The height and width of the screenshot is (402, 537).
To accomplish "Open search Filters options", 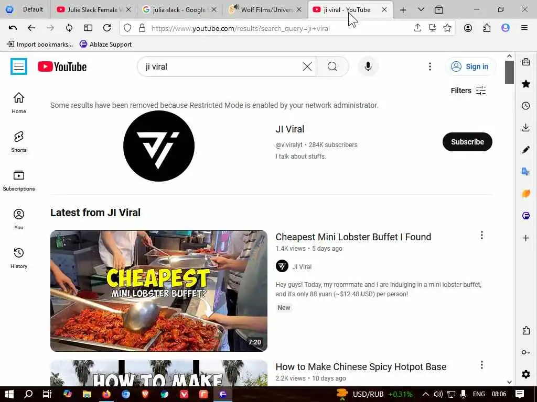I will 468,91.
